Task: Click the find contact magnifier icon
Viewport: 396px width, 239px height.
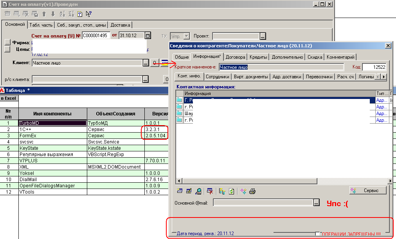Action: pos(198,191)
